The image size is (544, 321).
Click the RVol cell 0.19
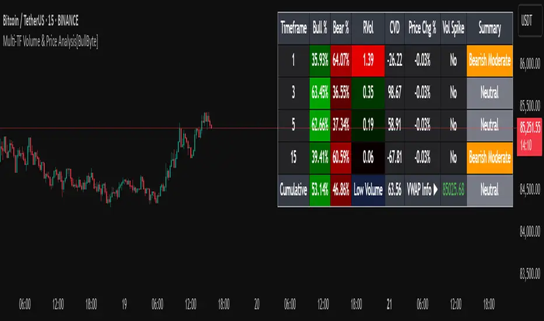click(x=368, y=125)
